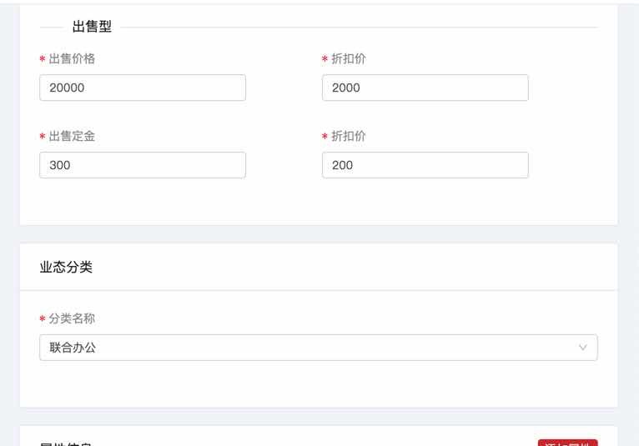Image resolution: width=639 pixels, height=446 pixels.
Task: Click the 折扣价 field containing 2000
Action: (x=425, y=88)
